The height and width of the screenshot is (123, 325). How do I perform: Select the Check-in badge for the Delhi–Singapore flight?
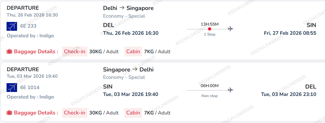75,52
